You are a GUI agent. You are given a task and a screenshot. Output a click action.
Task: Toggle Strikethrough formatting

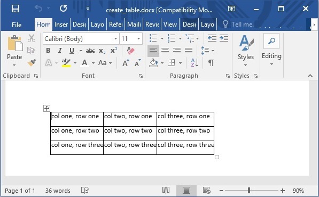point(90,51)
